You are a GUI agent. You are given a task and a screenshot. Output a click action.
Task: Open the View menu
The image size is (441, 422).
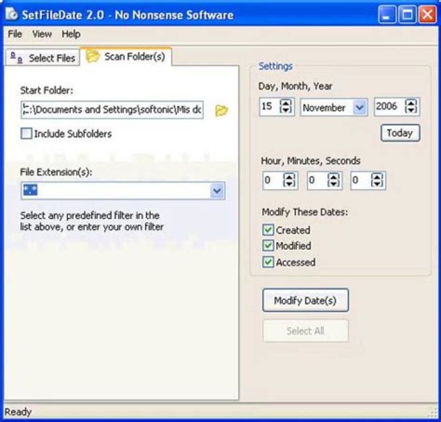pos(42,34)
